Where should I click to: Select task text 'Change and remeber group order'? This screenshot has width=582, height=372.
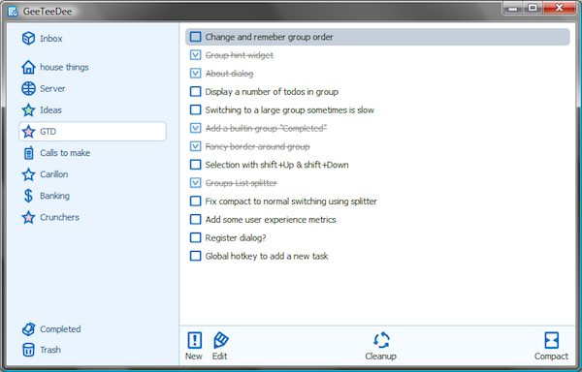269,37
